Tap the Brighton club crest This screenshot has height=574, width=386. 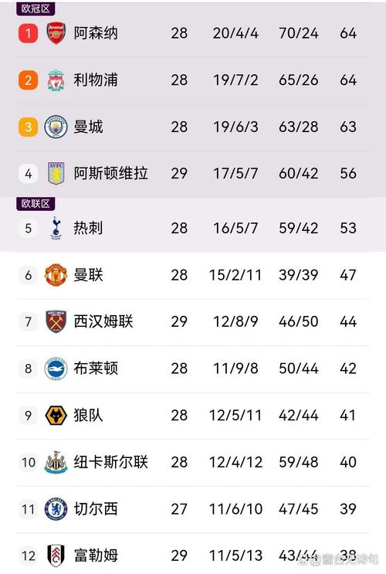click(56, 369)
